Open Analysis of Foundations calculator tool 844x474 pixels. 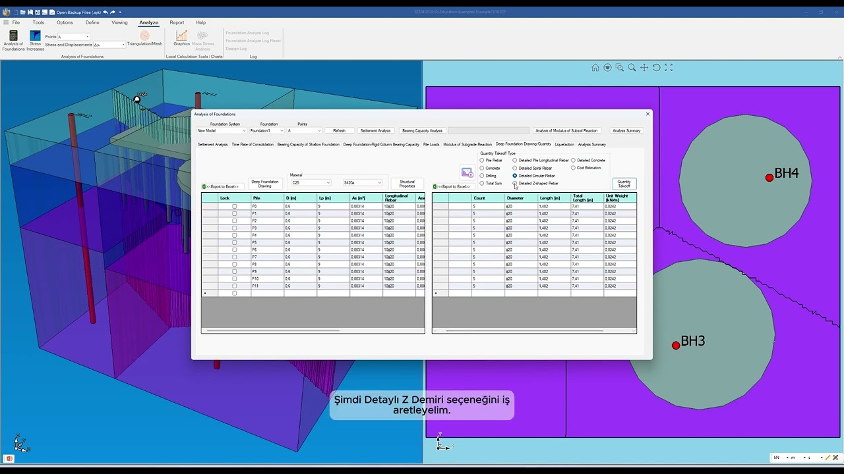point(13,41)
